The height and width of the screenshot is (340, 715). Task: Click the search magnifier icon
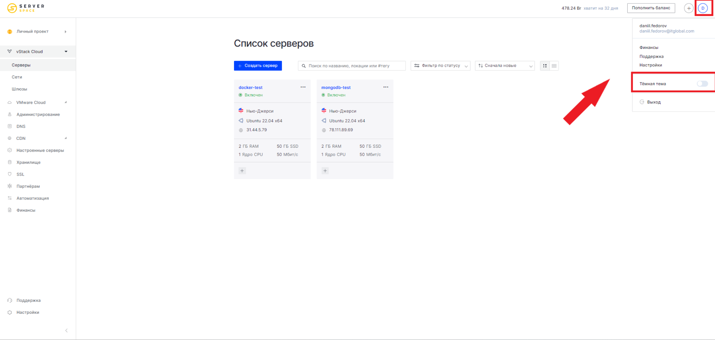[304, 66]
